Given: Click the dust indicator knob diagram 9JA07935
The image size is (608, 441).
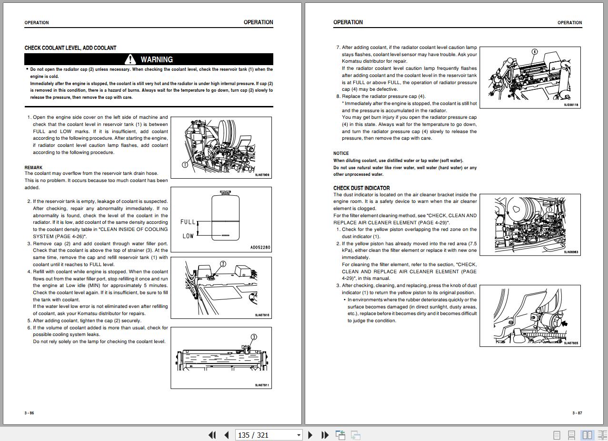Looking at the screenshot, I should [x=530, y=316].
